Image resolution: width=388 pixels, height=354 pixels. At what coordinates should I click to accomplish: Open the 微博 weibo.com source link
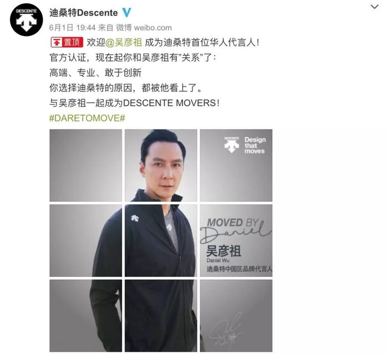tap(144, 28)
